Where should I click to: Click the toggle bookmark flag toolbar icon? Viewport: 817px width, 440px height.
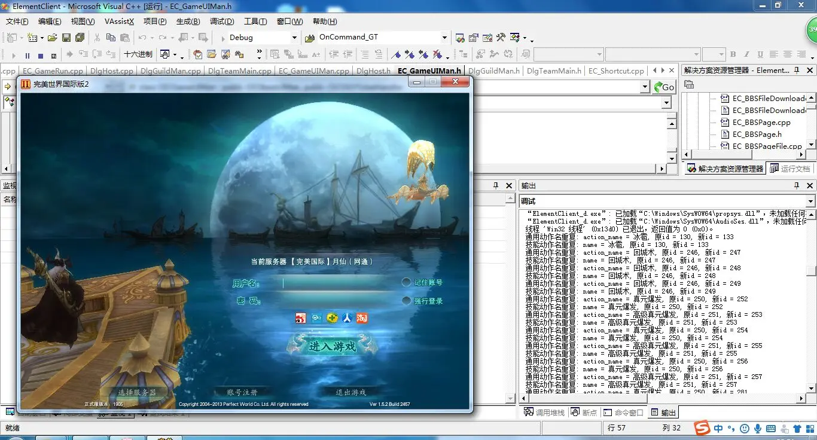click(396, 54)
